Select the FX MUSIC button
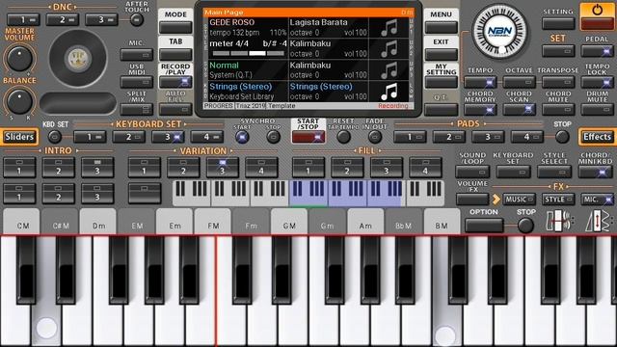 point(519,200)
